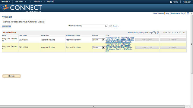Go to First page of worklist
Screen dimensions: 193x108
click(165, 33)
